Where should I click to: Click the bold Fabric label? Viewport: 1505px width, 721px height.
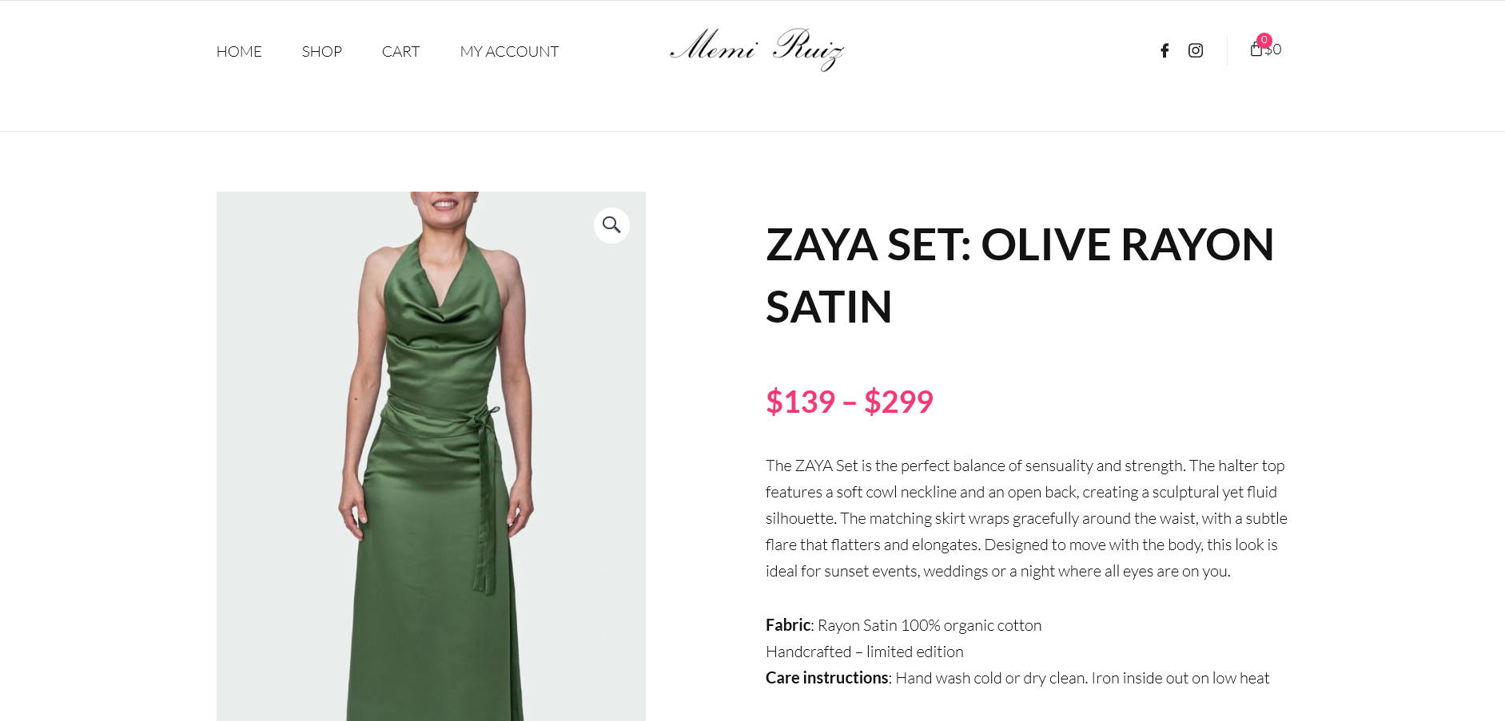788,625
